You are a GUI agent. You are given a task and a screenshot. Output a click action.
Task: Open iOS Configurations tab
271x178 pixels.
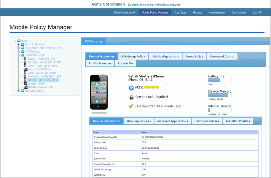[165, 56]
